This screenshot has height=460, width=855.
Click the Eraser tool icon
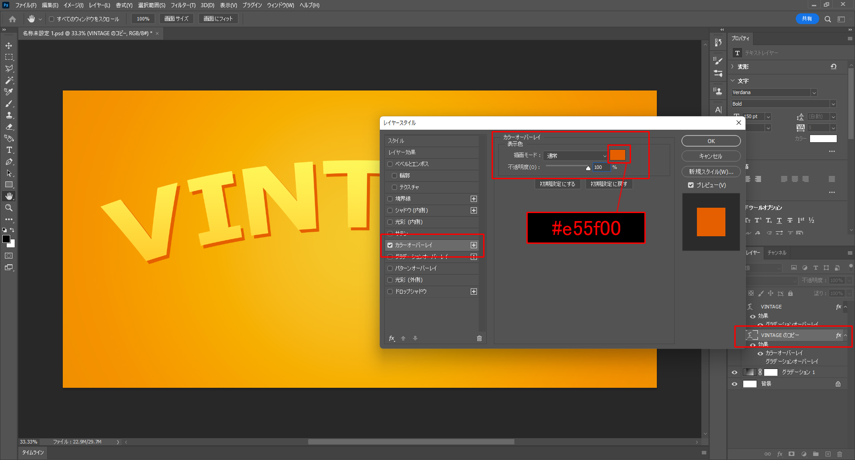pyautogui.click(x=9, y=127)
